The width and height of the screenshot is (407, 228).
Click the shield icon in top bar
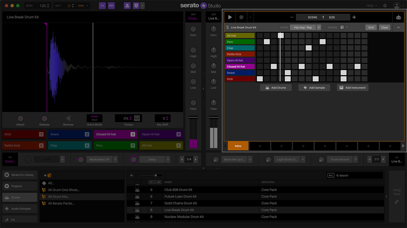(x=136, y=6)
